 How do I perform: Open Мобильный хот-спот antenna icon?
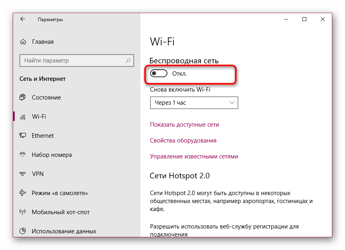23,212
